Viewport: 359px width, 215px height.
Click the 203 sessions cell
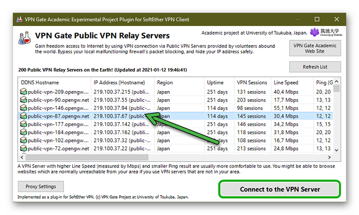click(x=251, y=100)
